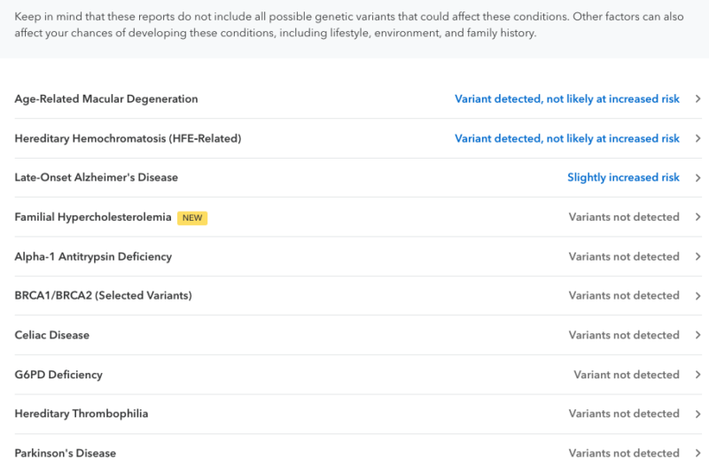The height and width of the screenshot is (467, 709).
Task: Open Age-Related Macular Degeneration report
Action: [106, 99]
